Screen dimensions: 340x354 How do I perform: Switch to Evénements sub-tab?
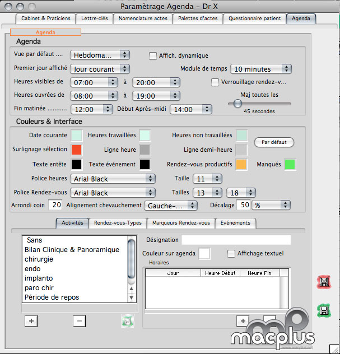(x=235, y=223)
